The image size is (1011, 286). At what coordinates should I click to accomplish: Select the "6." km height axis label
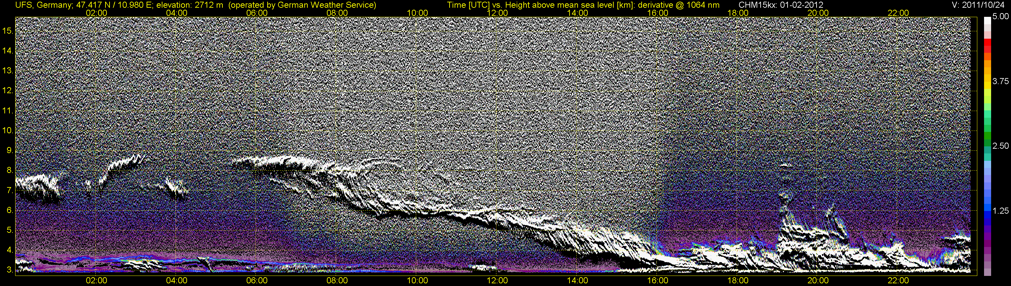click(10, 211)
